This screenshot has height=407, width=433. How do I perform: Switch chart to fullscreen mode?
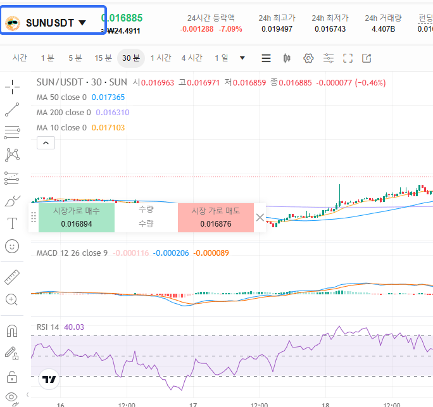348,58
